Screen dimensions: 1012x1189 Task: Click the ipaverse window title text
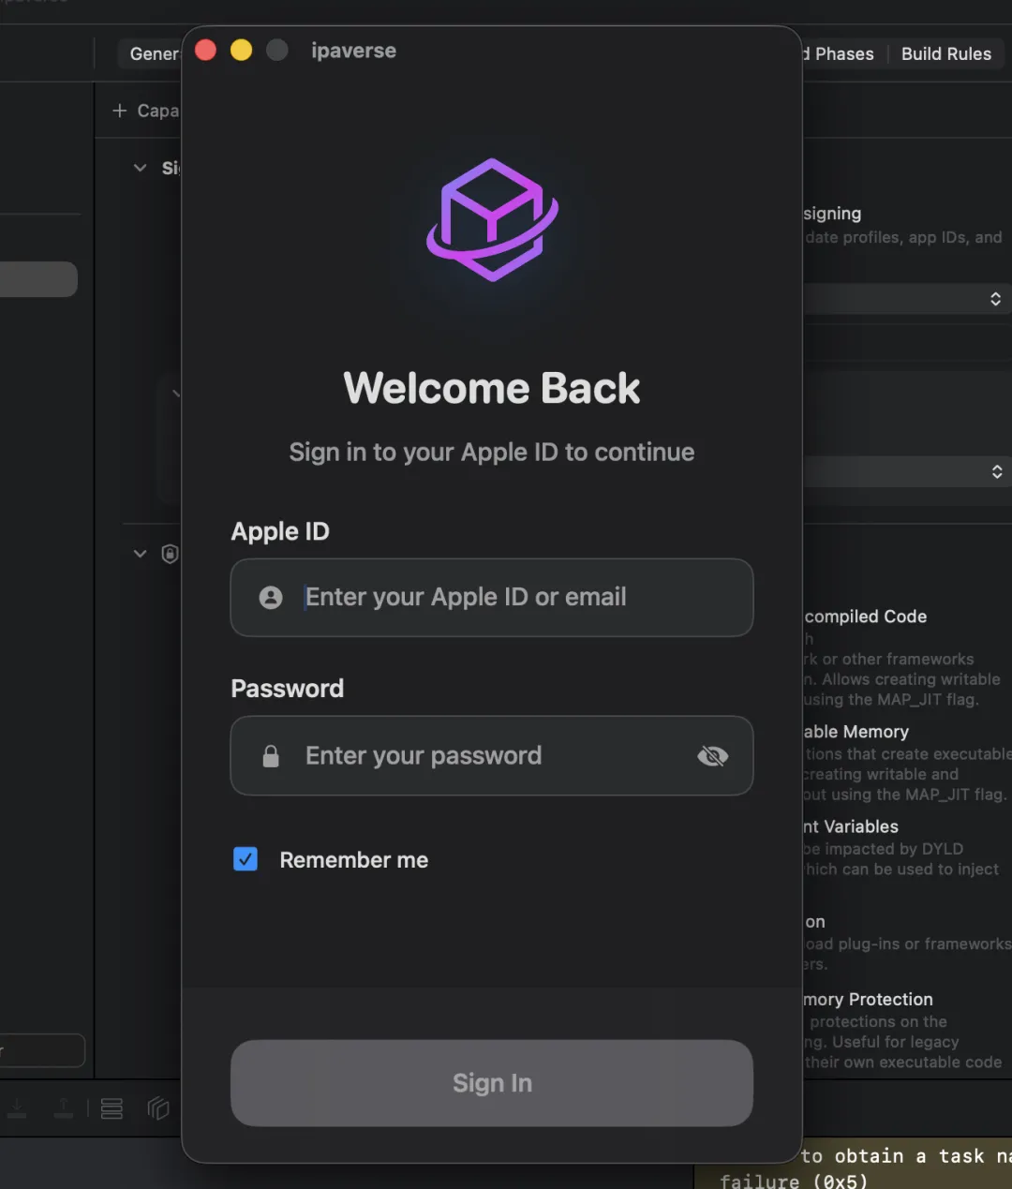point(353,51)
